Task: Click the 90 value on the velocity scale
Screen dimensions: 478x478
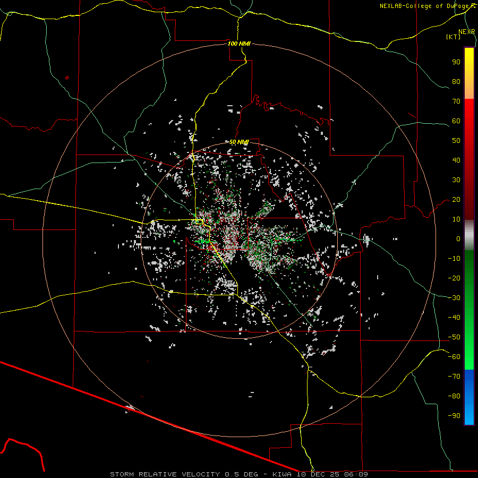Action: [x=456, y=62]
